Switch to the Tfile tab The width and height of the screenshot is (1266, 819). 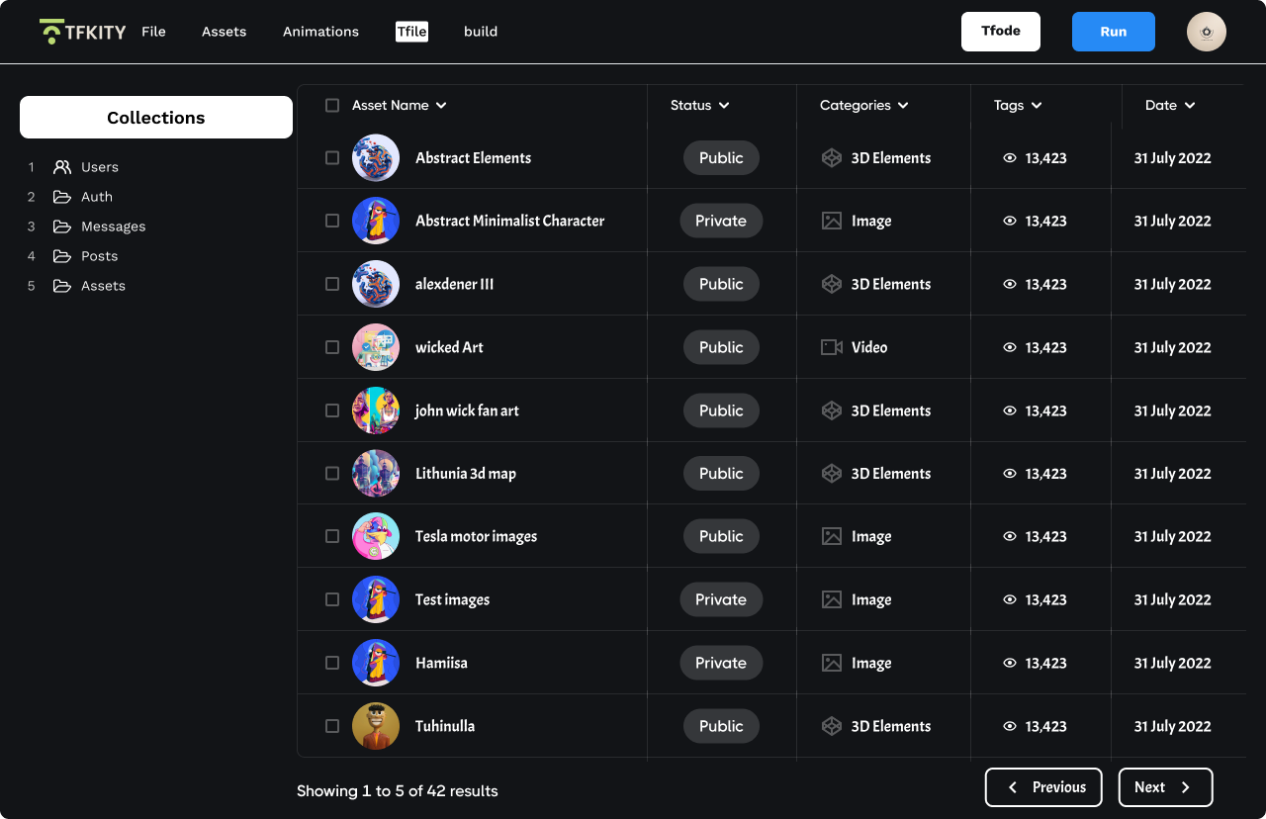pyautogui.click(x=411, y=31)
